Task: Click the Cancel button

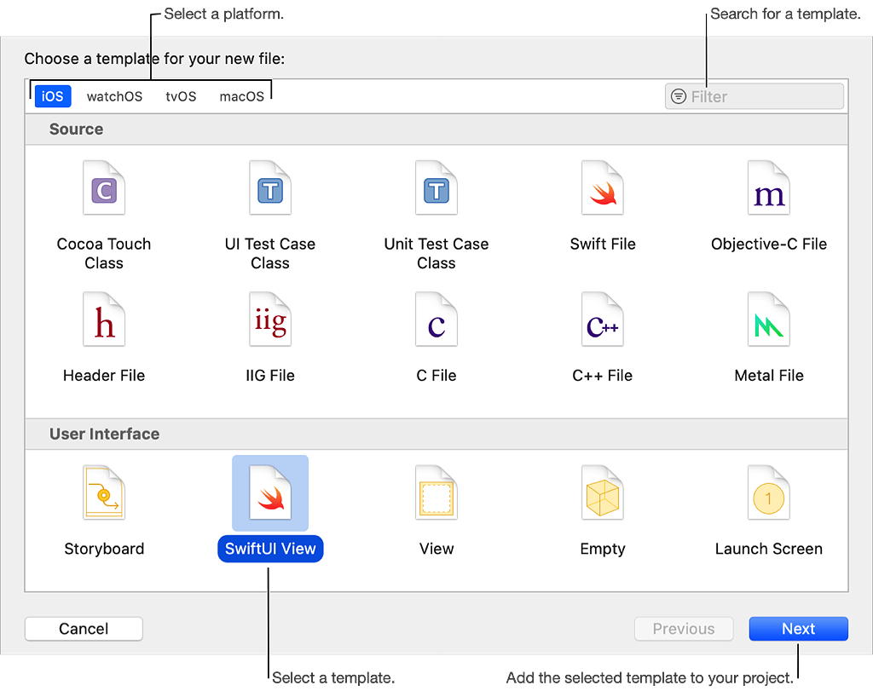Action: click(84, 629)
